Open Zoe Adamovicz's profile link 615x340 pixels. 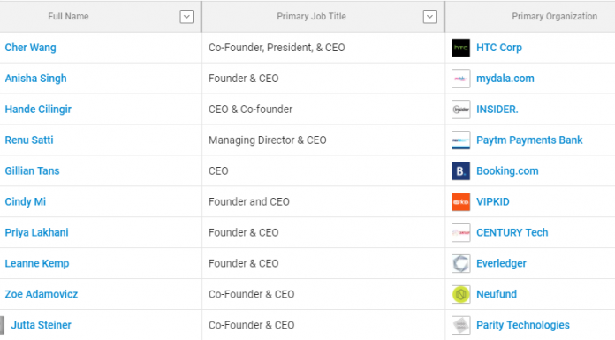(42, 294)
